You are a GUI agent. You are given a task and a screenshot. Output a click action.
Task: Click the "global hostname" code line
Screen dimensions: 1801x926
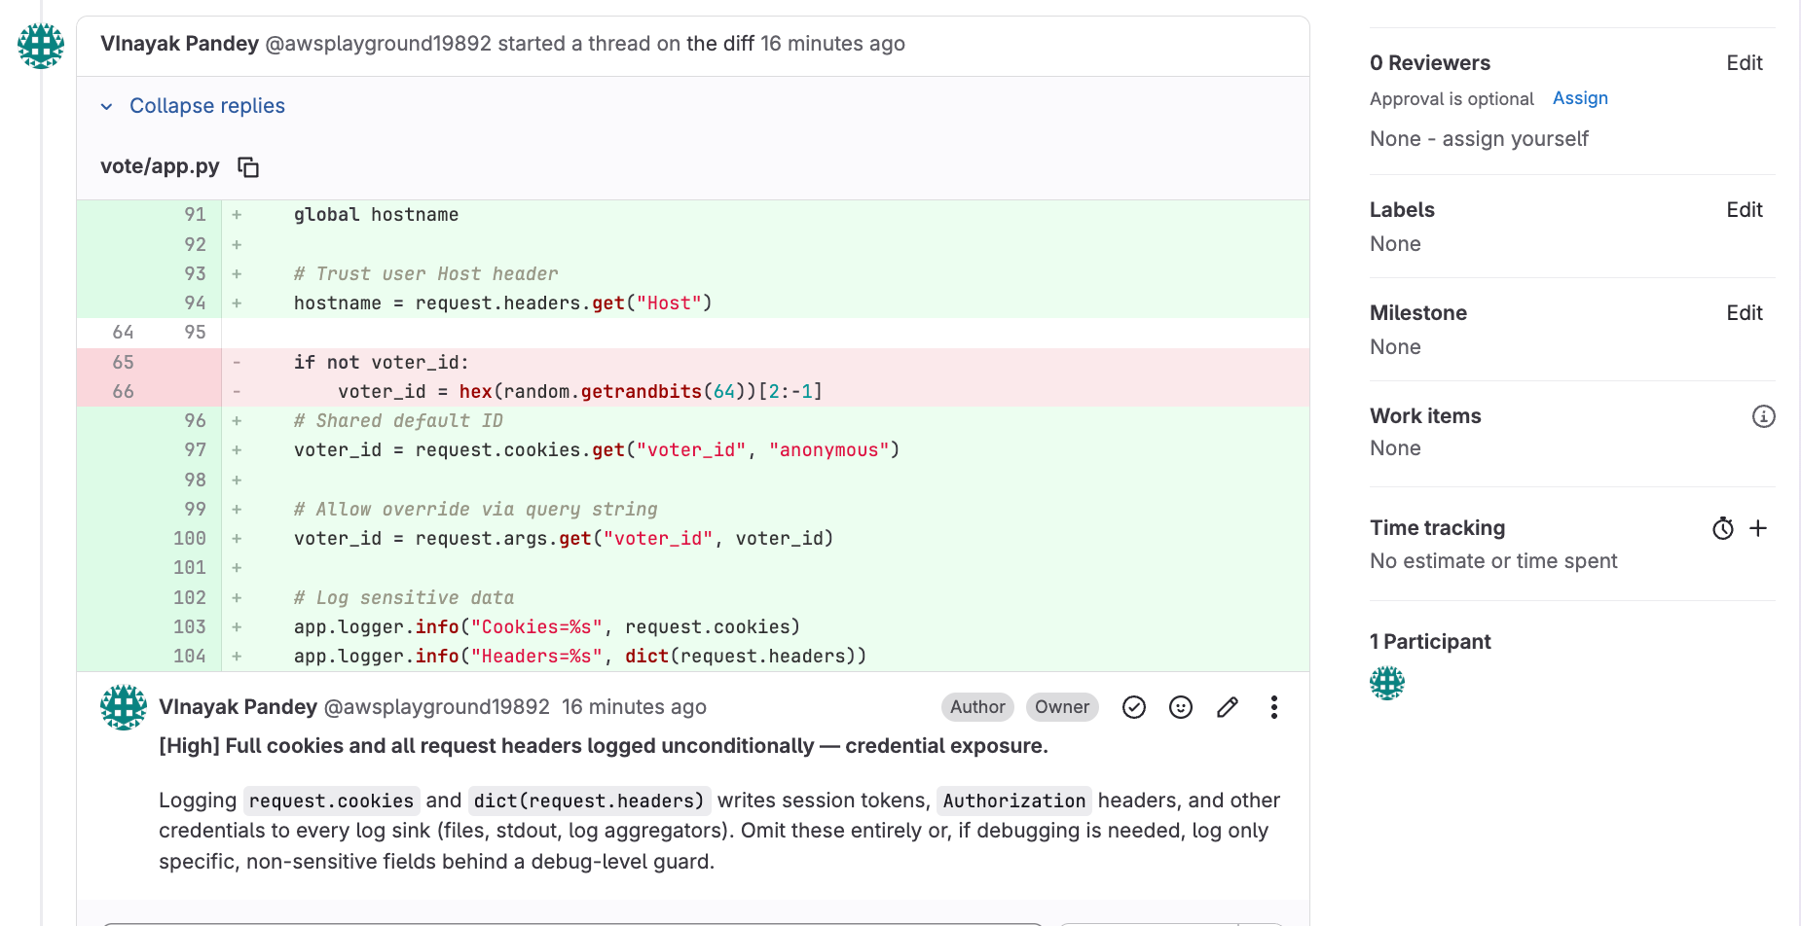pyautogui.click(x=376, y=215)
